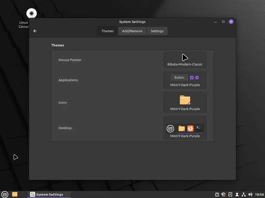
Task: Click the System Settings window title
Action: point(132,22)
